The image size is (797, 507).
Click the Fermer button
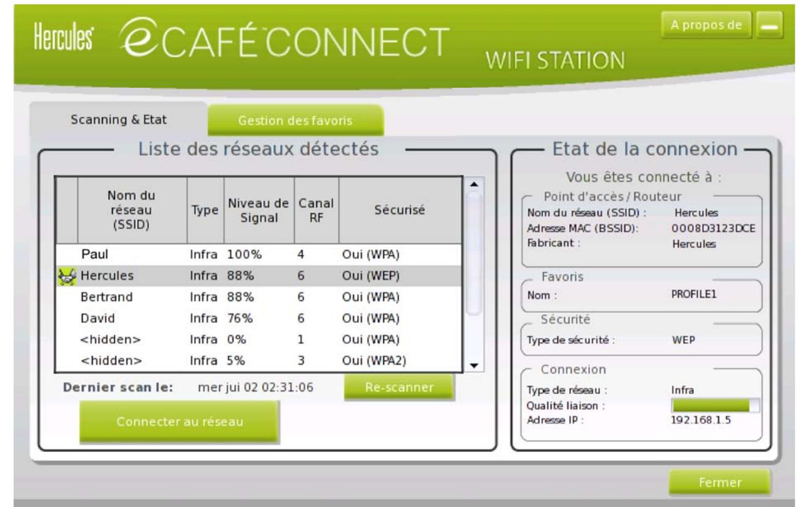(x=720, y=483)
